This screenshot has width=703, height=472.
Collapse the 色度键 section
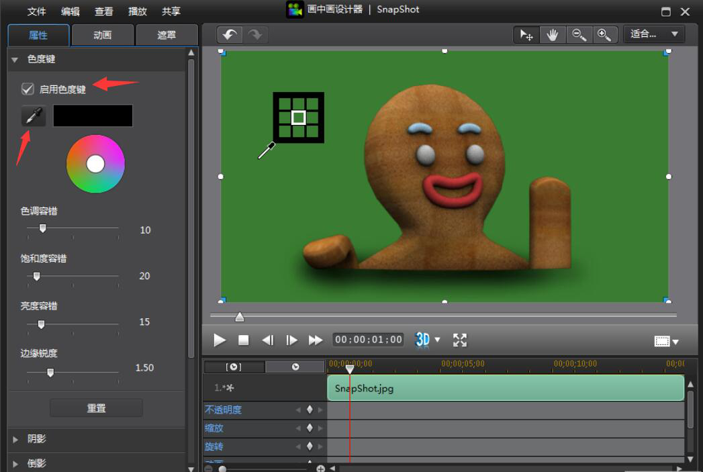pos(15,60)
